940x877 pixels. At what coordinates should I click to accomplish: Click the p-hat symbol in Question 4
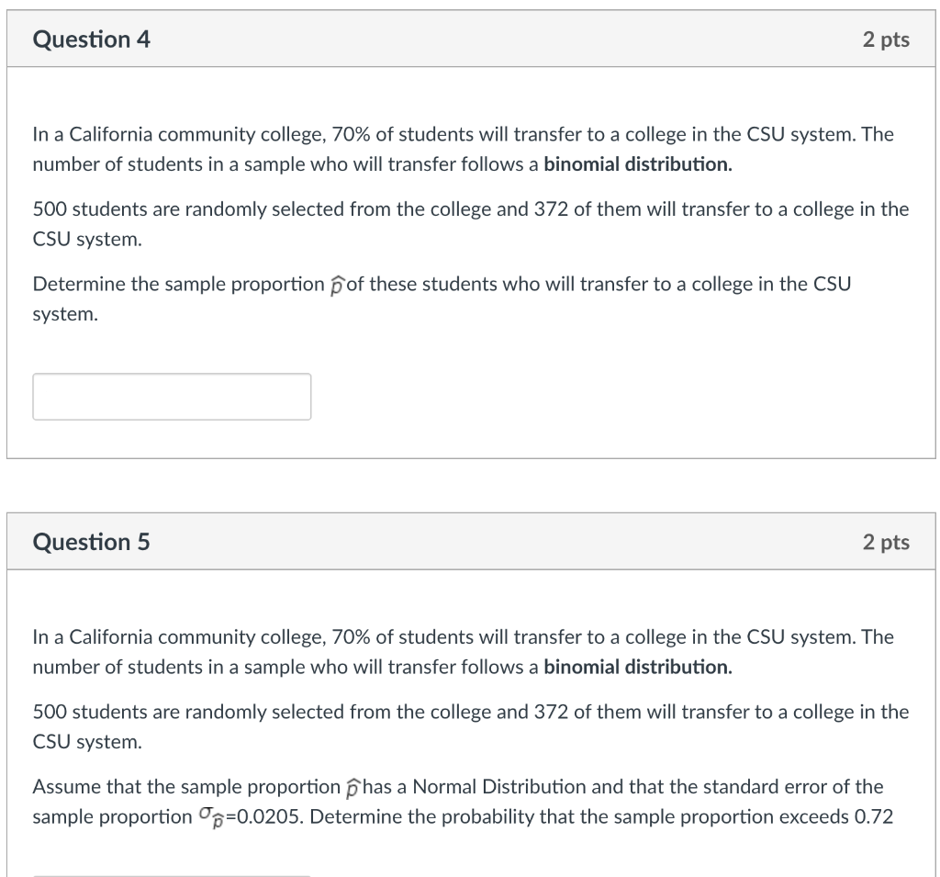pyautogui.click(x=338, y=285)
